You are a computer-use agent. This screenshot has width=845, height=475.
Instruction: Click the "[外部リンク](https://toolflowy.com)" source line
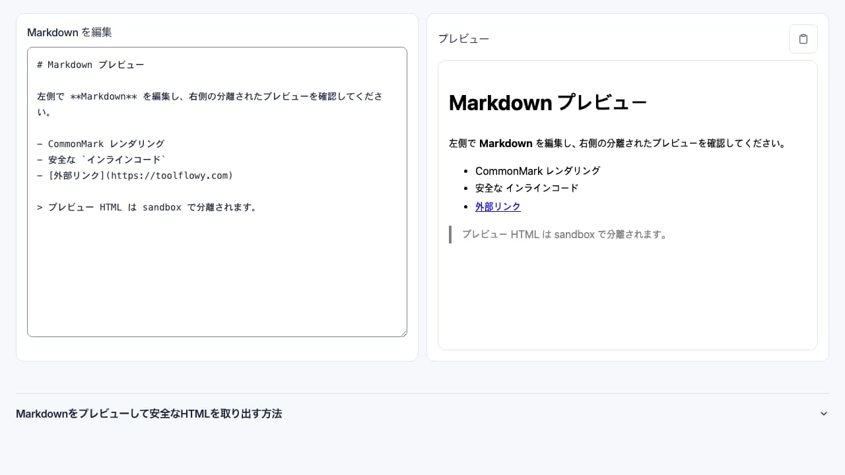point(141,175)
